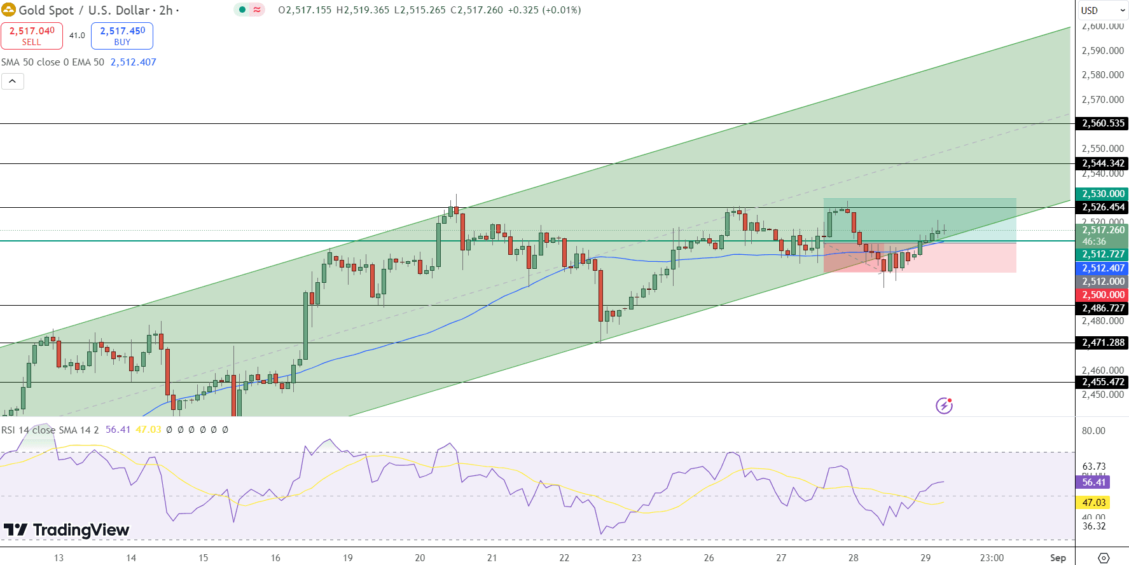Click the date label 29 on time axis

(x=925, y=558)
